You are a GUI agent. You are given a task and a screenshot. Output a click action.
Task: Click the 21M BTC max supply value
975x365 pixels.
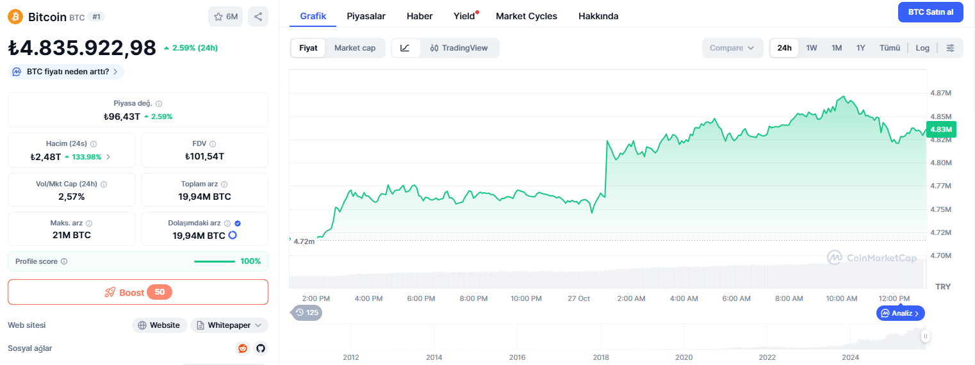pyautogui.click(x=71, y=235)
